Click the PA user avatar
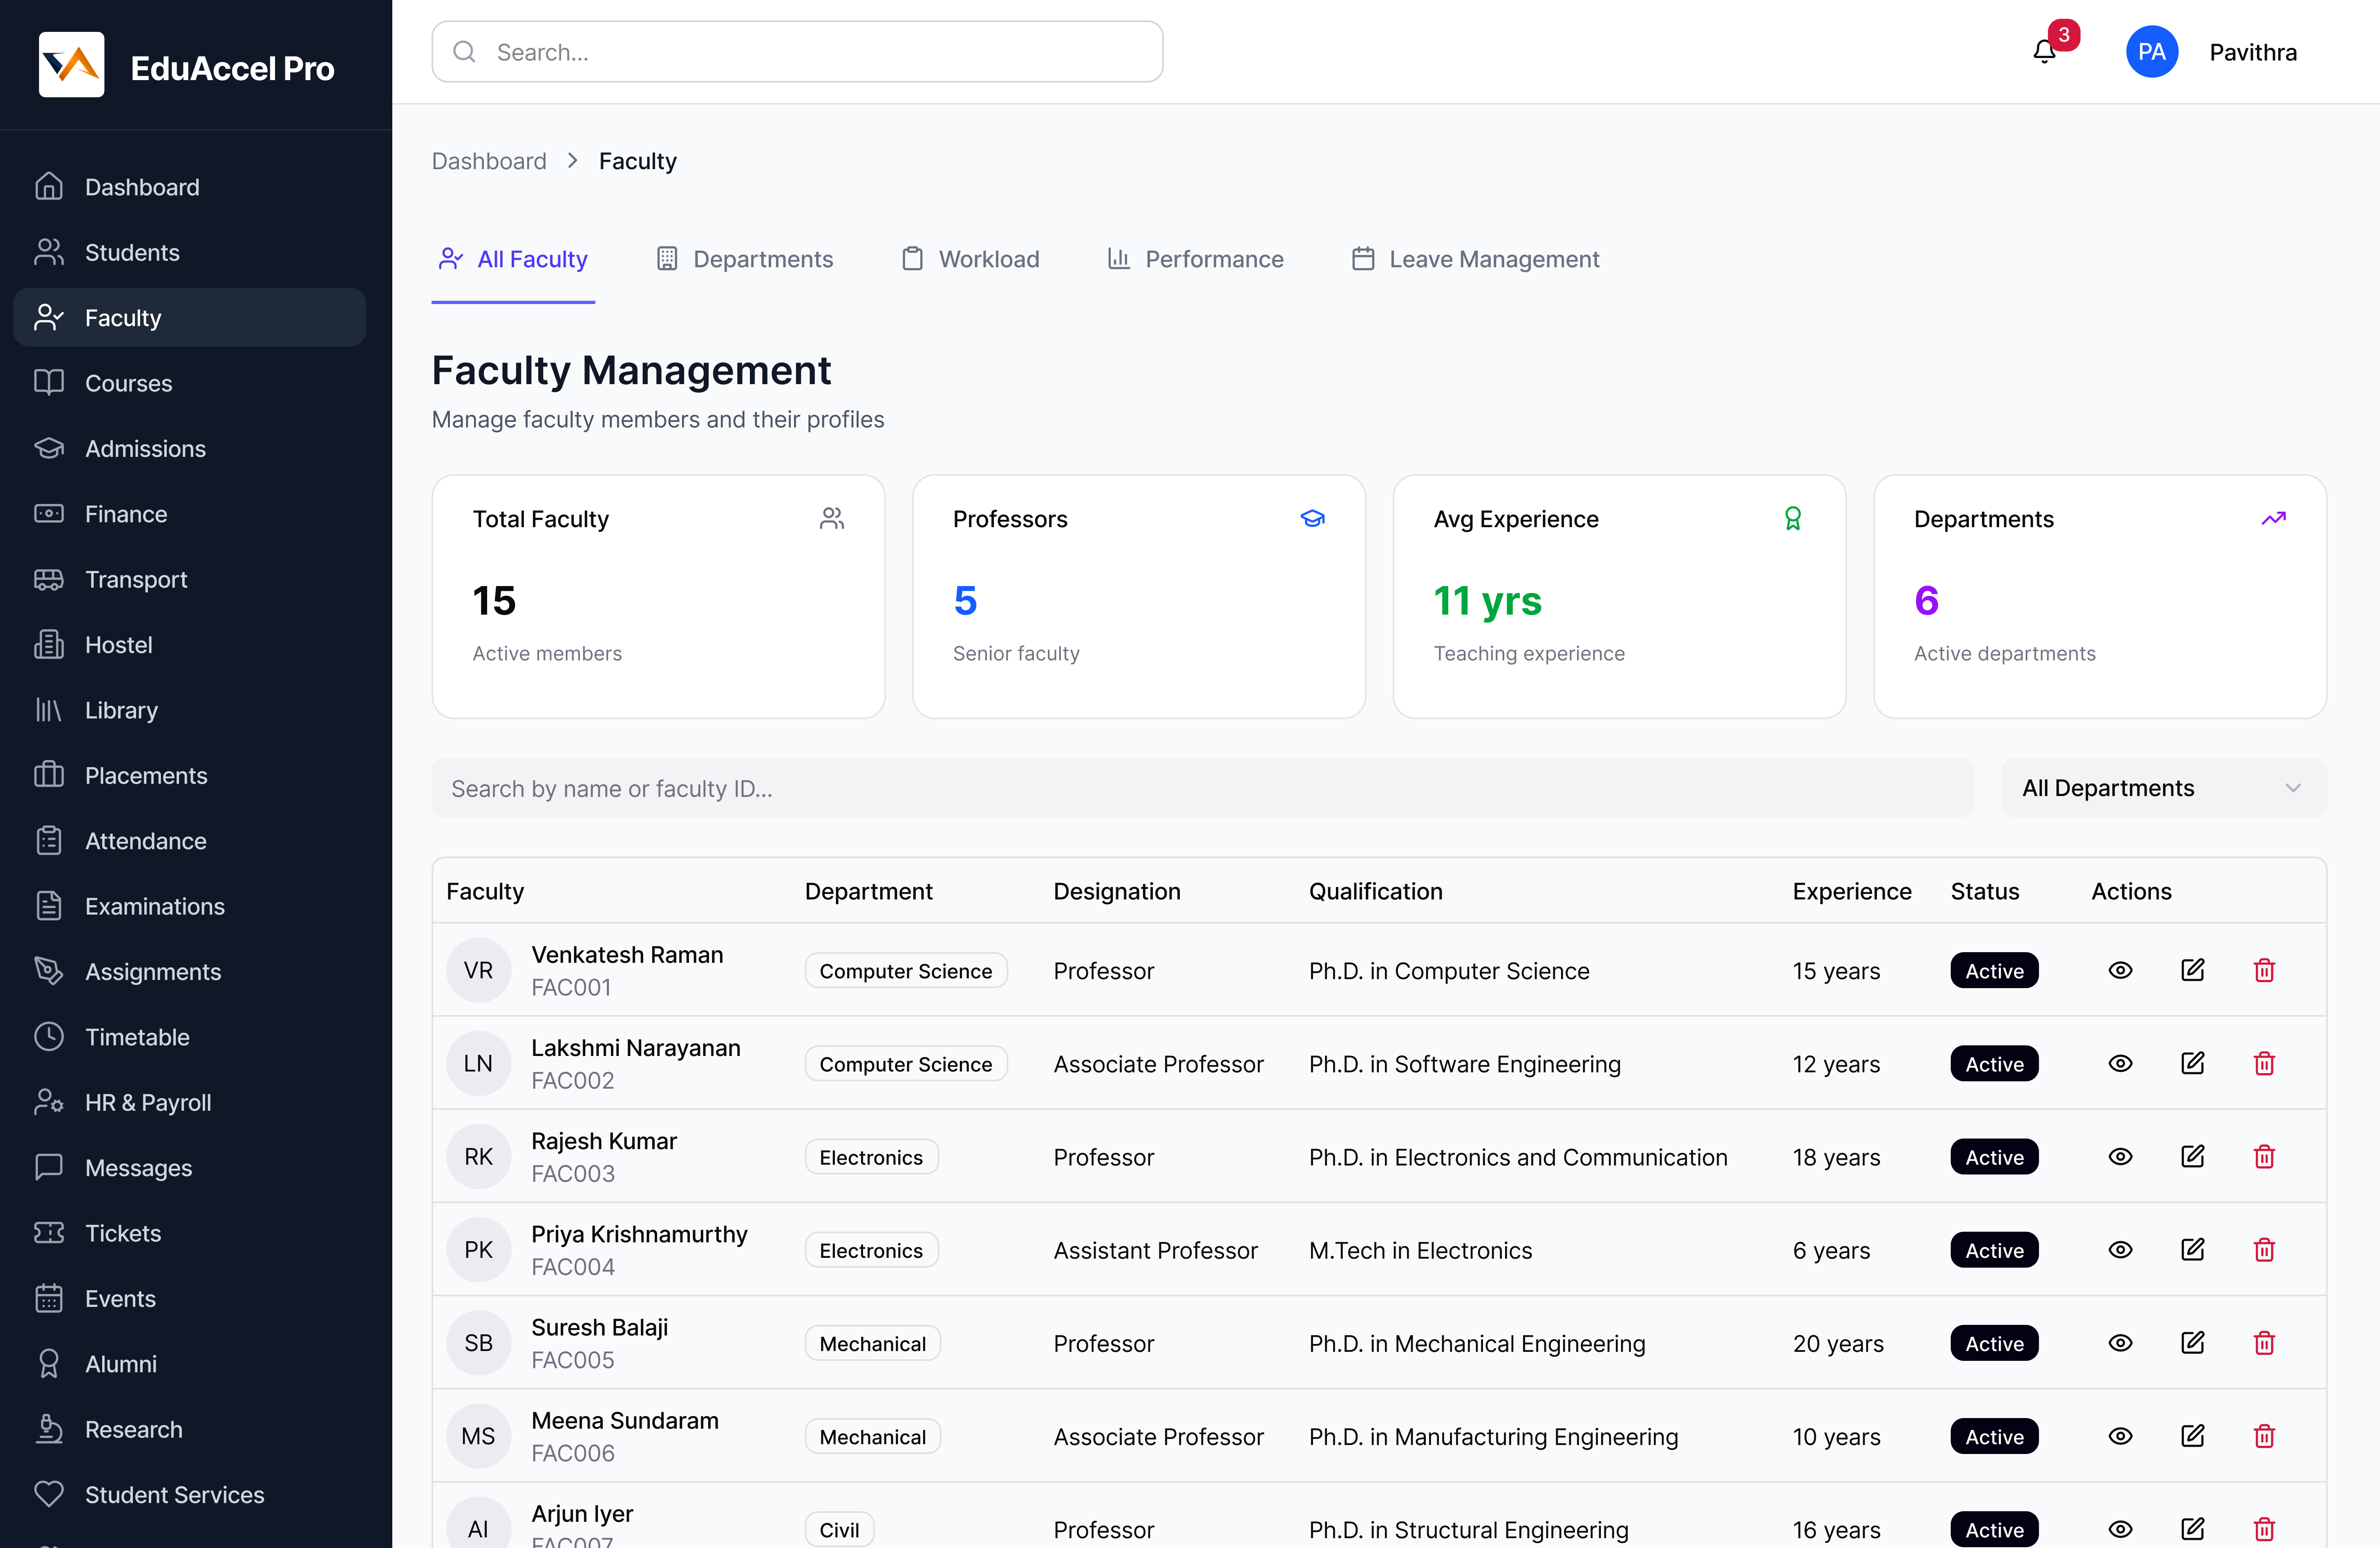Screen dimensions: 2380x1548 click(x=2151, y=52)
